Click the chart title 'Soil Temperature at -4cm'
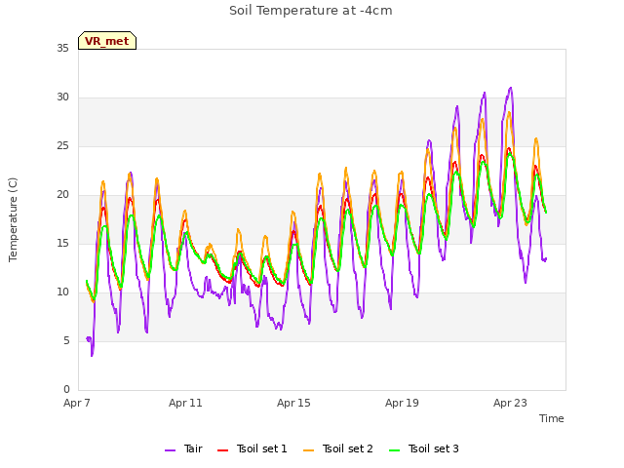The image size is (624, 468). click(x=311, y=11)
